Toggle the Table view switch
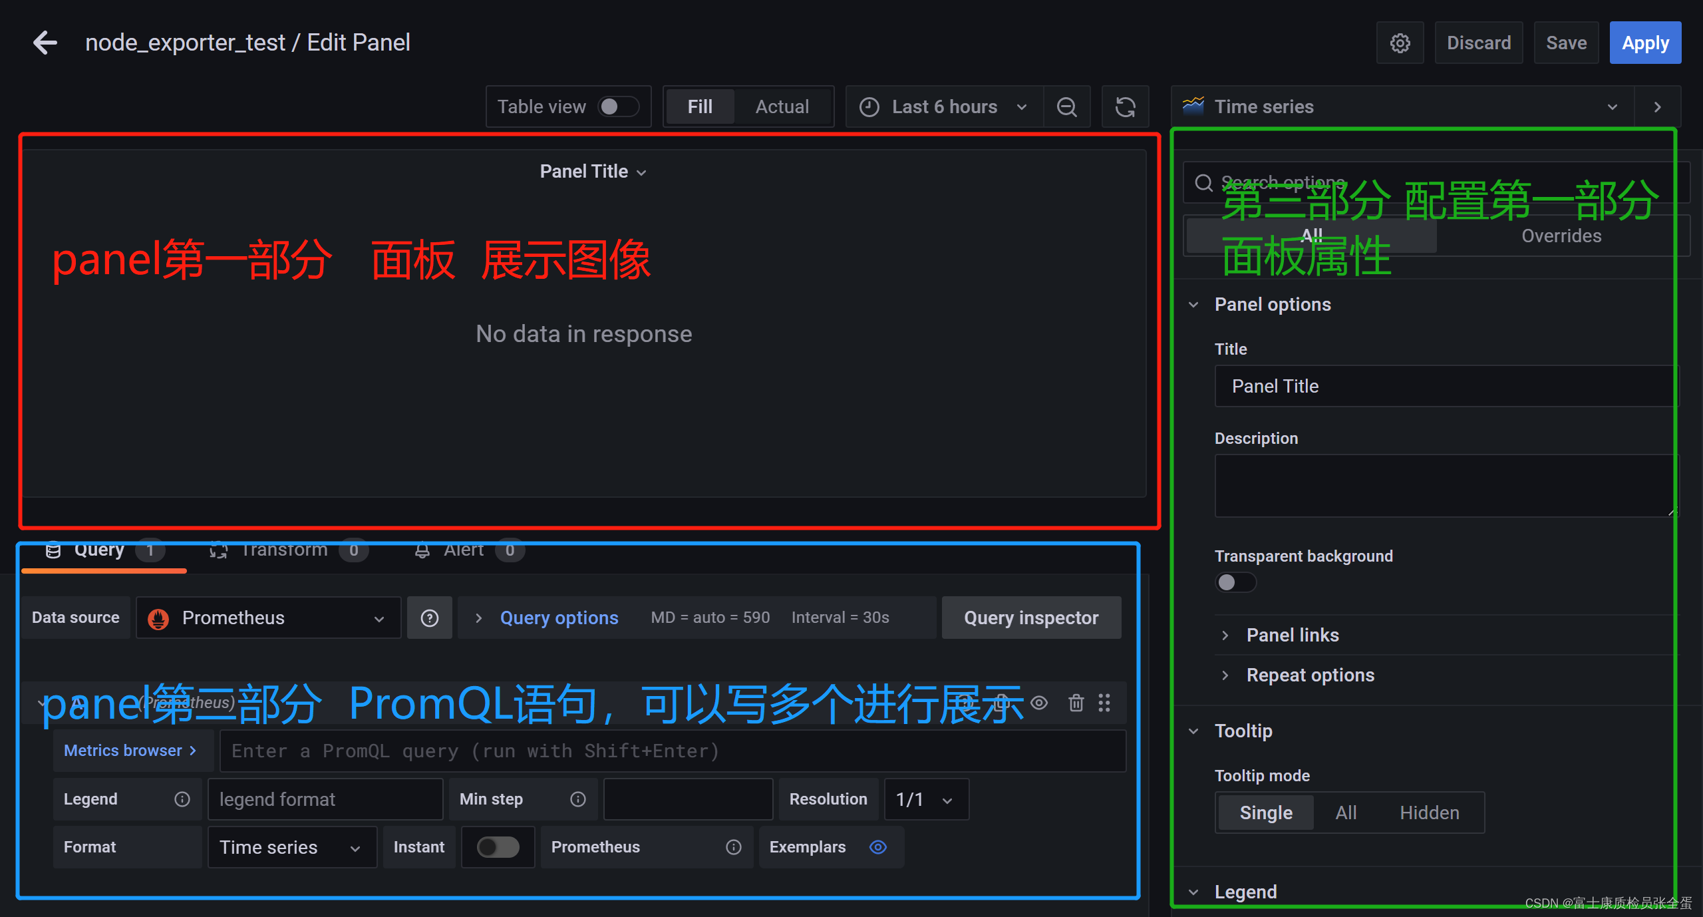The height and width of the screenshot is (917, 1703). pos(617,106)
